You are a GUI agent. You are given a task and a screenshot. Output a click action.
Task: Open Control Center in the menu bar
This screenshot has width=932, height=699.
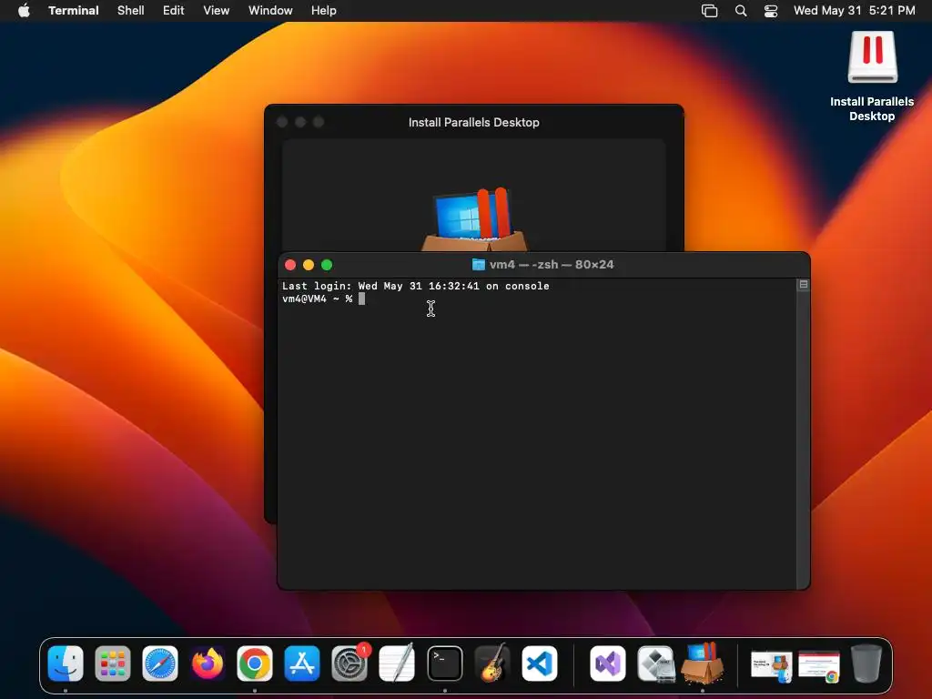tap(771, 10)
